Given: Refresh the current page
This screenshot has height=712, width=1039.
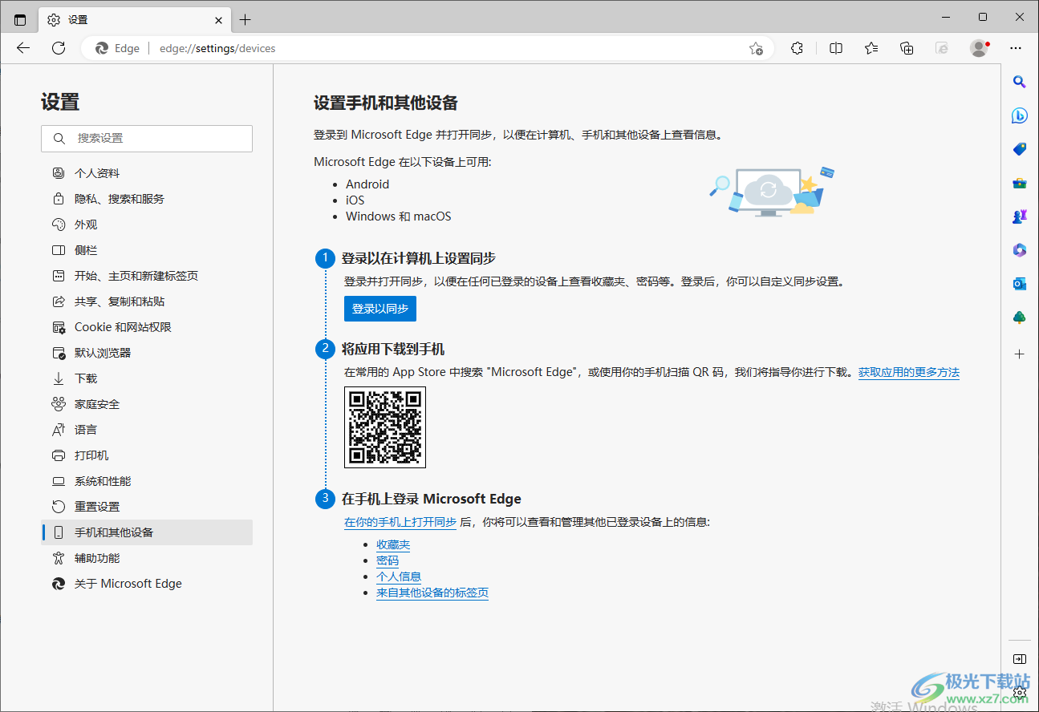Looking at the screenshot, I should point(59,48).
